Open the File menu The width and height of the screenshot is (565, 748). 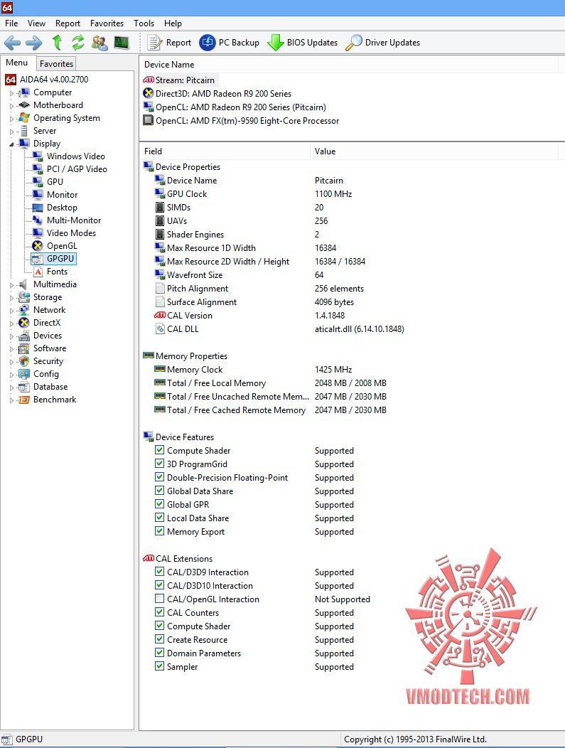pyautogui.click(x=11, y=23)
